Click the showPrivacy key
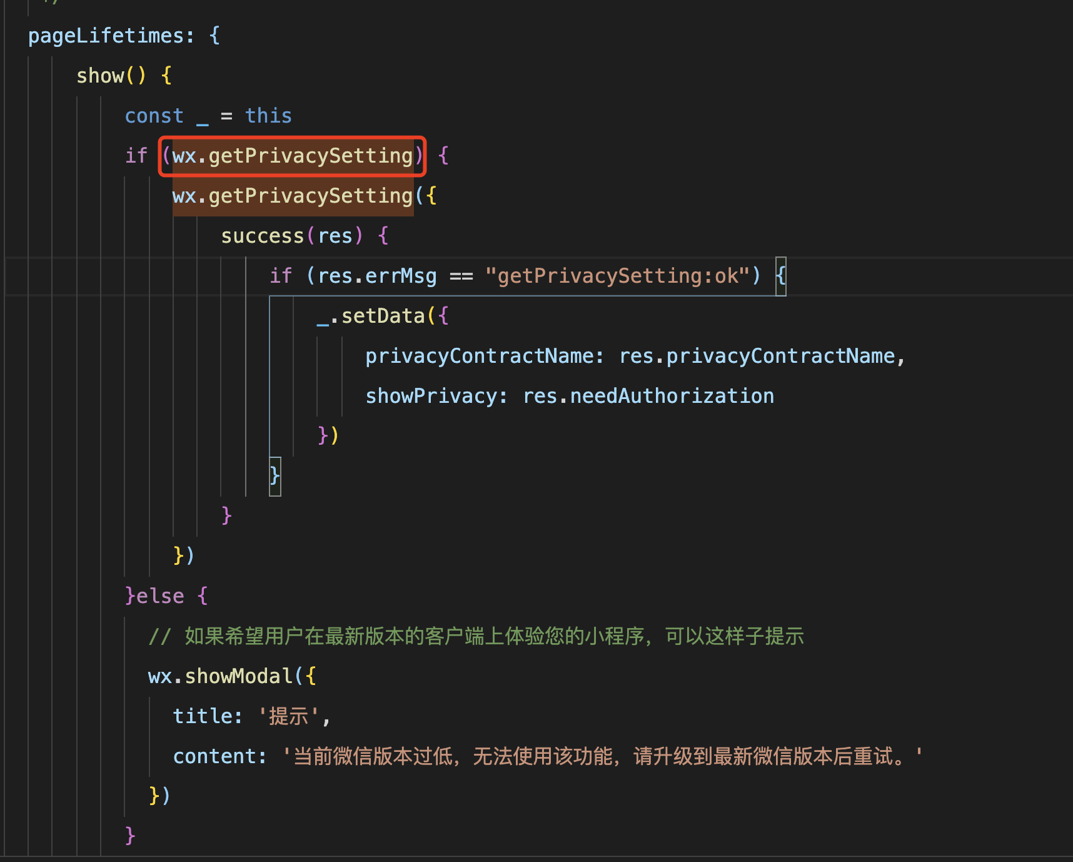The image size is (1073, 862). (431, 396)
